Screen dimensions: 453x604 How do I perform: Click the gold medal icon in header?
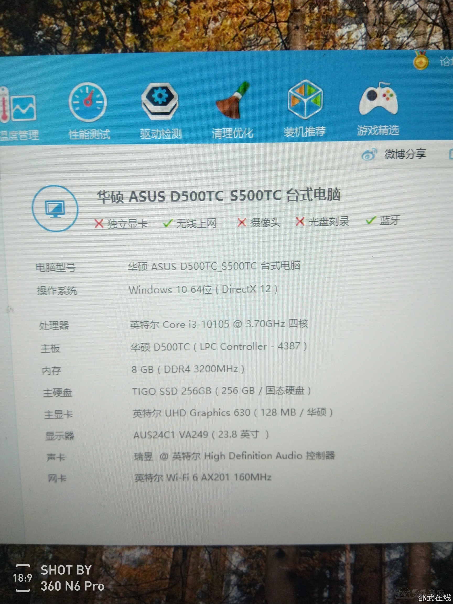pyautogui.click(x=420, y=61)
